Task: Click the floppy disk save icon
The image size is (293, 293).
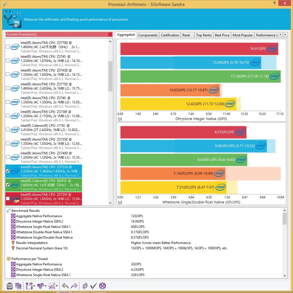Action: pos(29,286)
